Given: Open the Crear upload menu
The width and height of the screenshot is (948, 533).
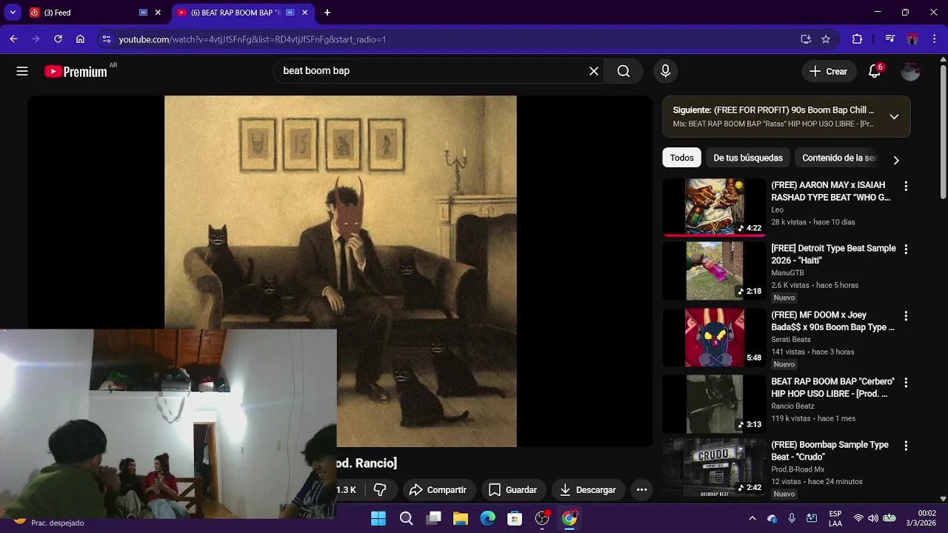Looking at the screenshot, I should (828, 71).
